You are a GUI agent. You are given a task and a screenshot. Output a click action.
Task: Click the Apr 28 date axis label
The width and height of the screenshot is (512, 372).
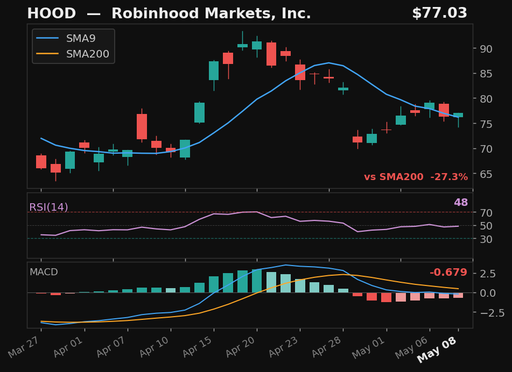pyautogui.click(x=327, y=347)
